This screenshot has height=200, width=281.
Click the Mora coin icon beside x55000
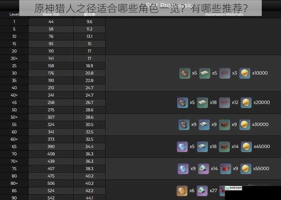[x=245, y=169]
